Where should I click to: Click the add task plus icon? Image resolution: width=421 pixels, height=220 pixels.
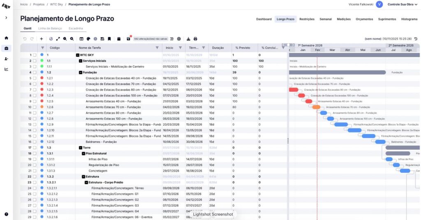42,39
